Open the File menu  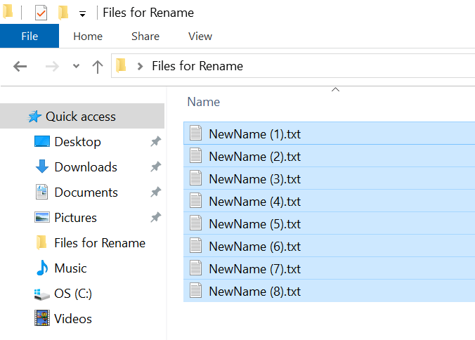30,37
